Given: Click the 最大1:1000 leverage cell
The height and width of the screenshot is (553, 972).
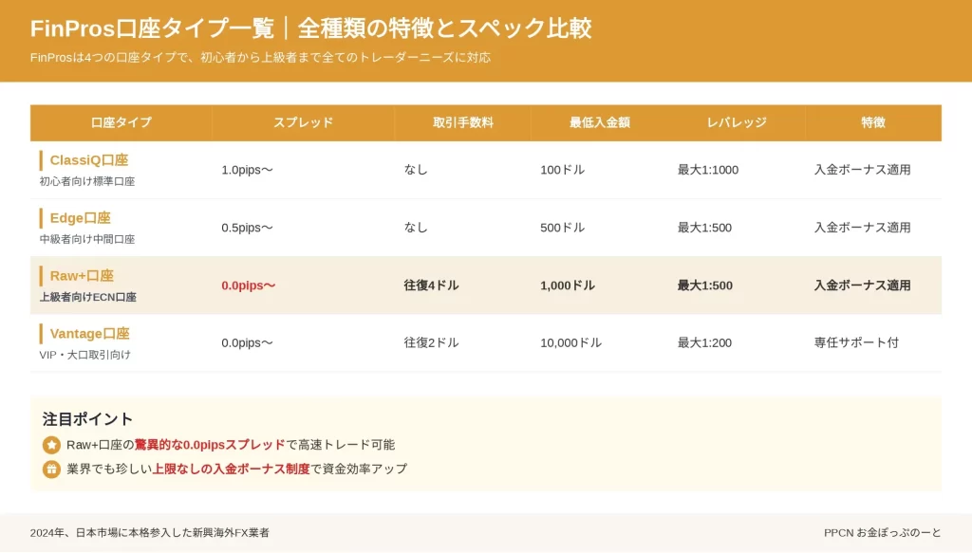Looking at the screenshot, I should tap(708, 170).
